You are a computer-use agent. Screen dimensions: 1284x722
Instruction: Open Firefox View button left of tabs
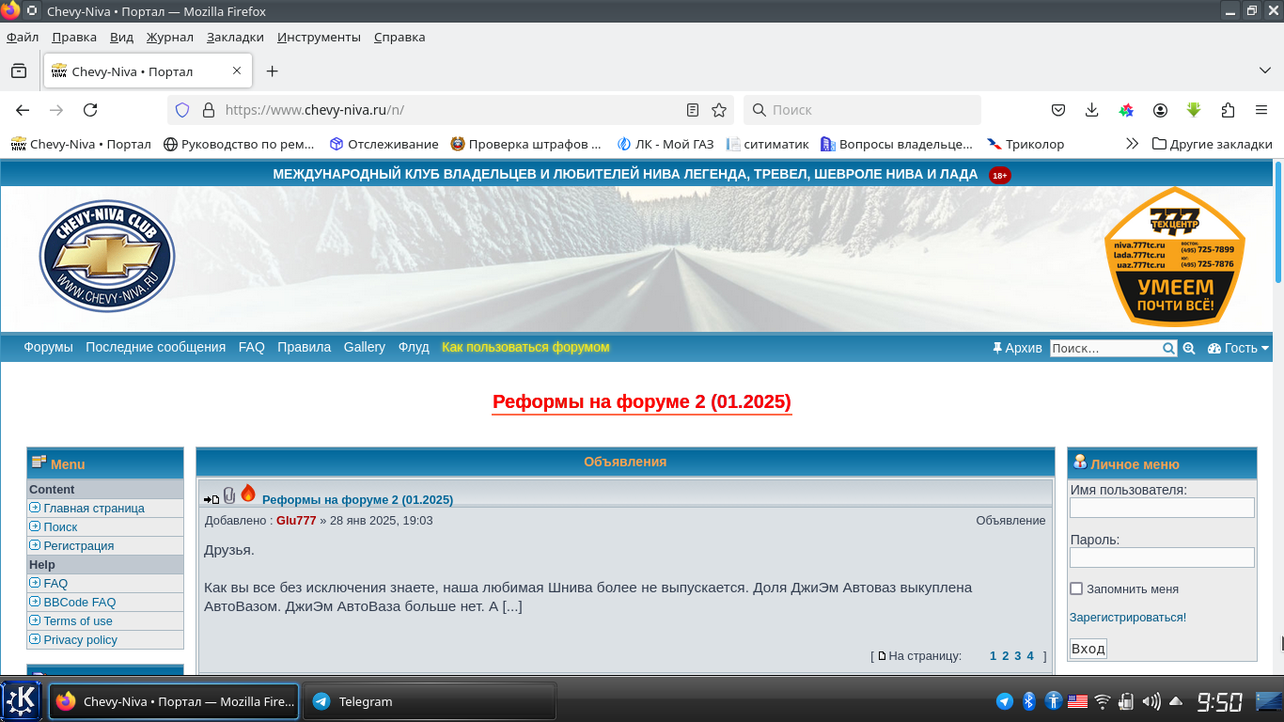pyautogui.click(x=19, y=71)
